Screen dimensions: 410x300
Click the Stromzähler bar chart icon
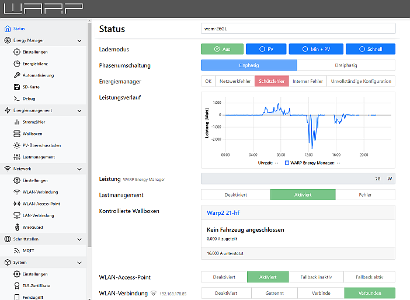point(17,122)
